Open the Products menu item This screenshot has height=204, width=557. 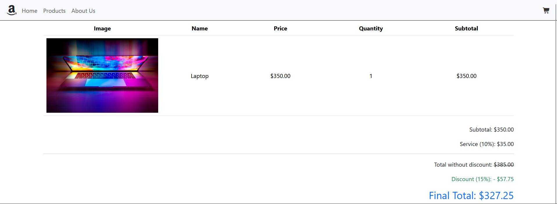coord(54,11)
